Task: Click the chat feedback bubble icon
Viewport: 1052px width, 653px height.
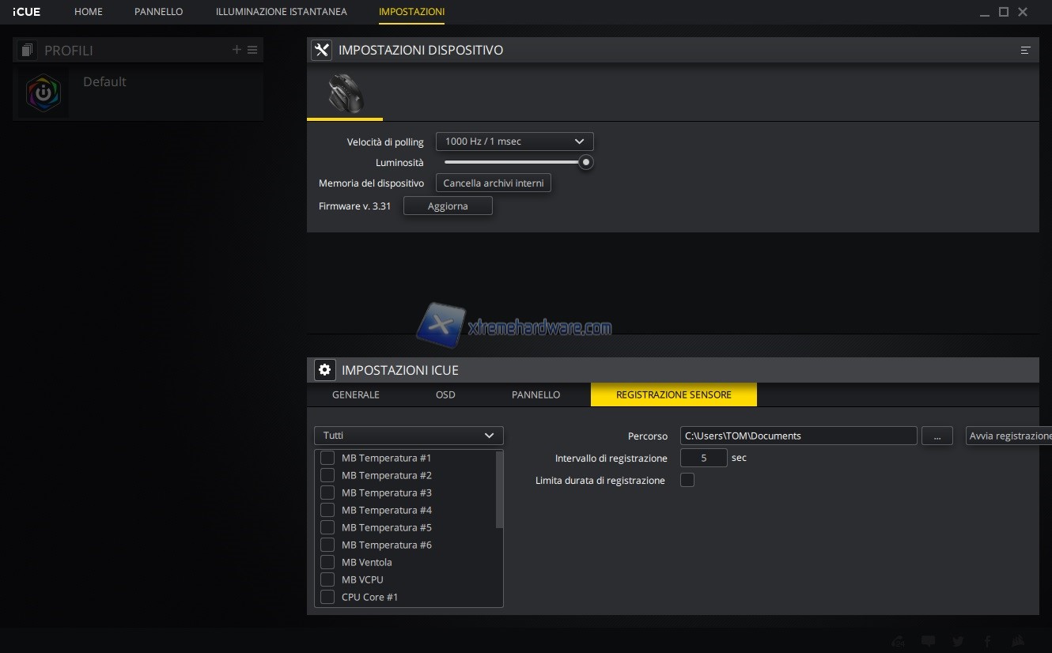Action: [x=929, y=641]
